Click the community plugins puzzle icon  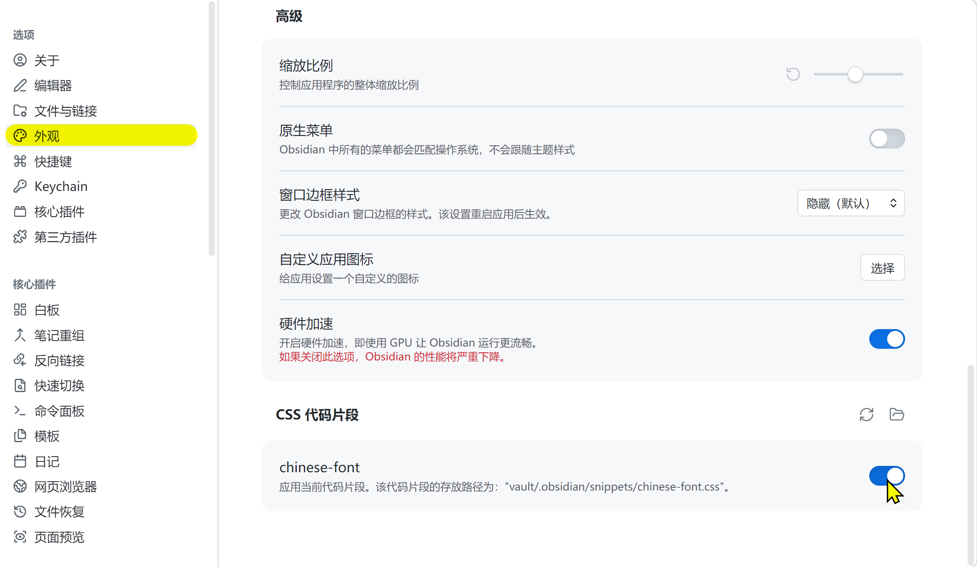[20, 237]
